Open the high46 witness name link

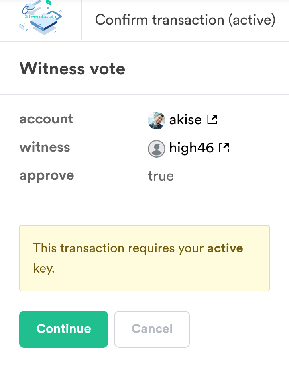click(191, 148)
